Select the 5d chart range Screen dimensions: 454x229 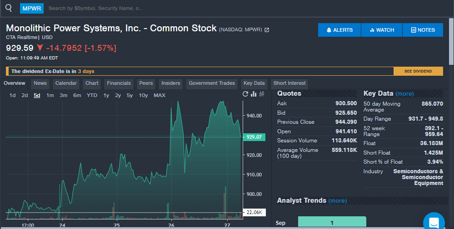click(x=37, y=95)
